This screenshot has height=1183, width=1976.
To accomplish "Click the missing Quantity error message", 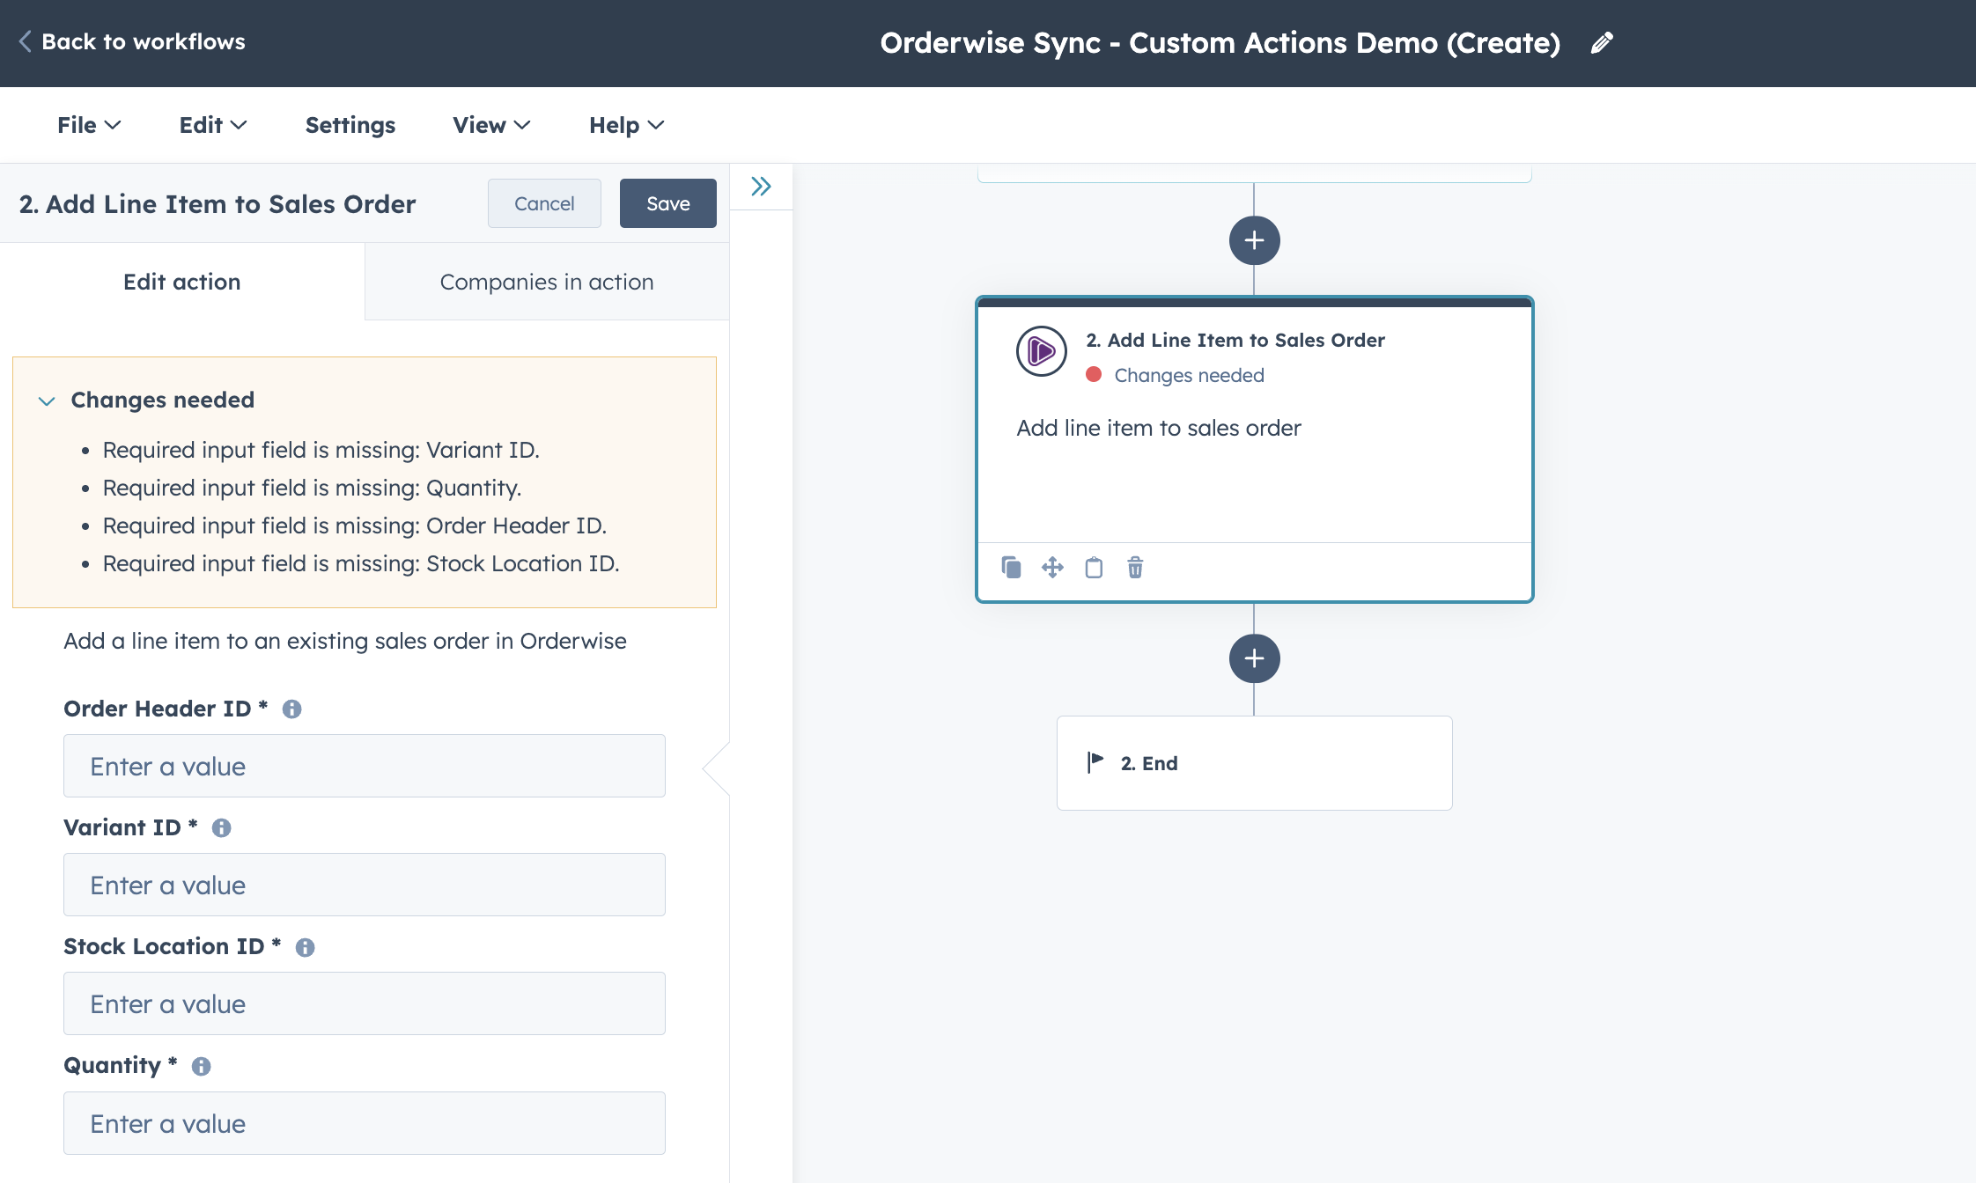I will pos(312,488).
